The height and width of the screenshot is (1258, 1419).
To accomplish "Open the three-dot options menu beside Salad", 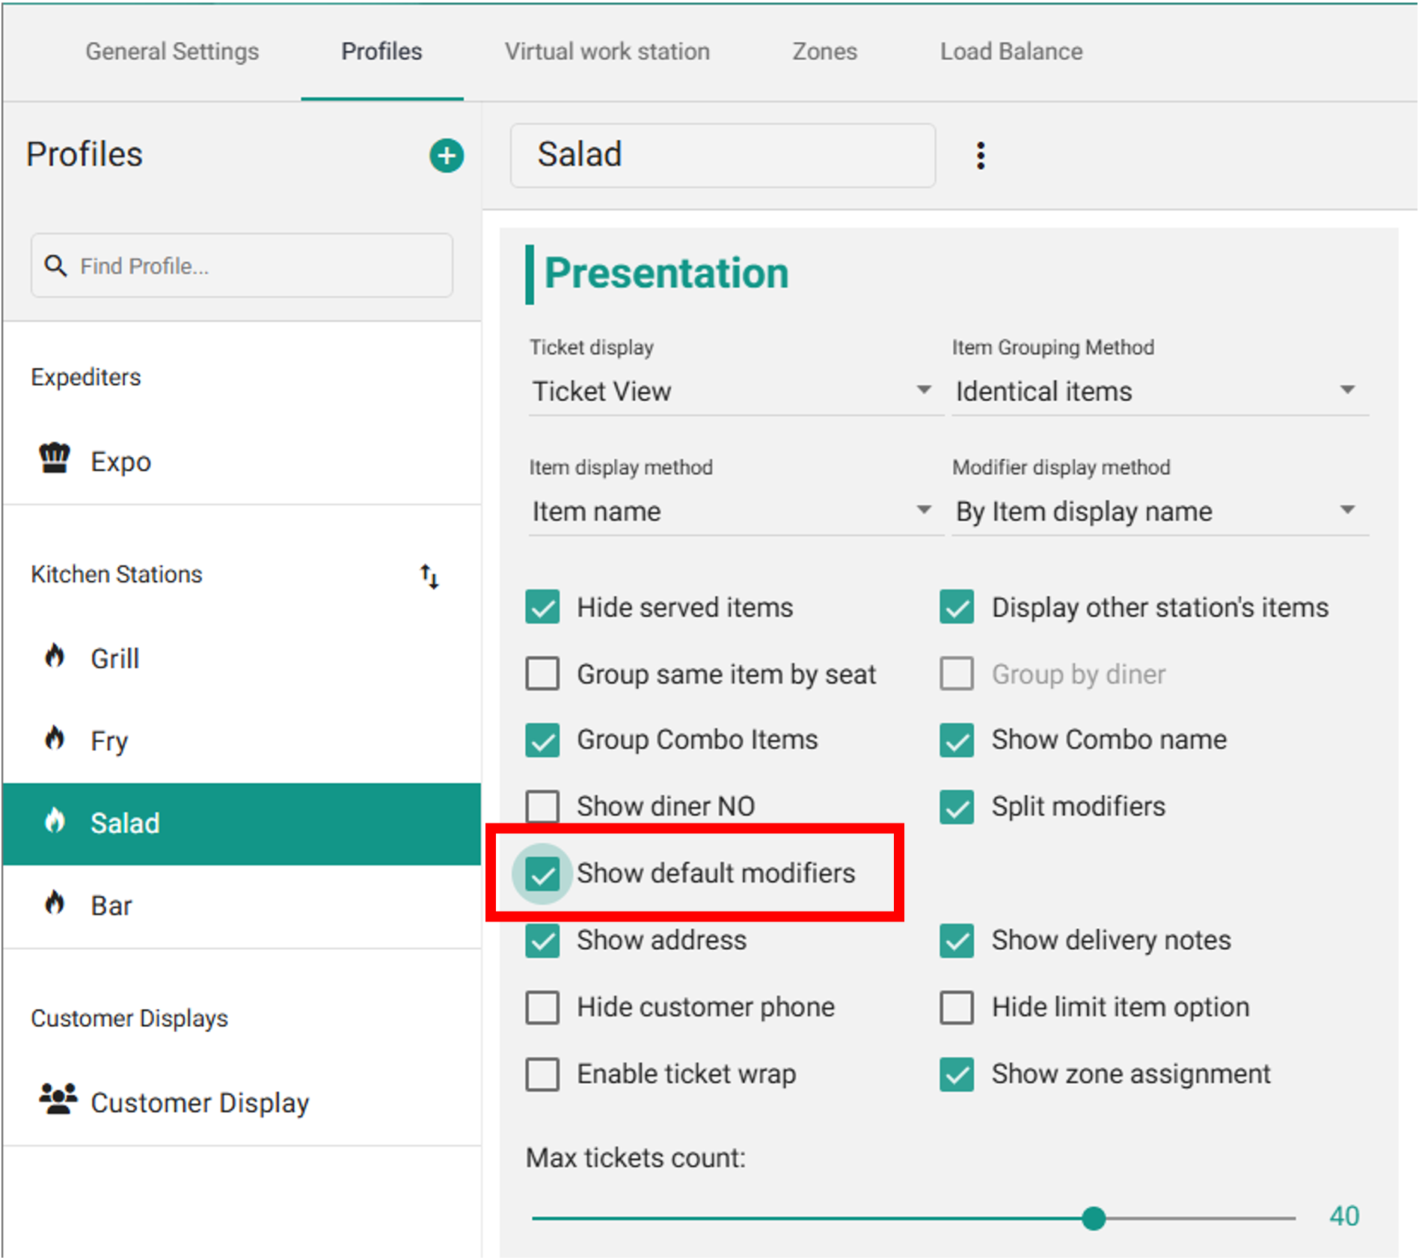I will (980, 156).
